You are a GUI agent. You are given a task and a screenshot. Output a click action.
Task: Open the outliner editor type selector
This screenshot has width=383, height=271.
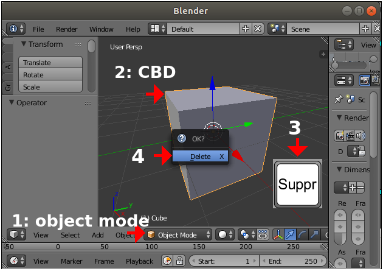(x=344, y=44)
